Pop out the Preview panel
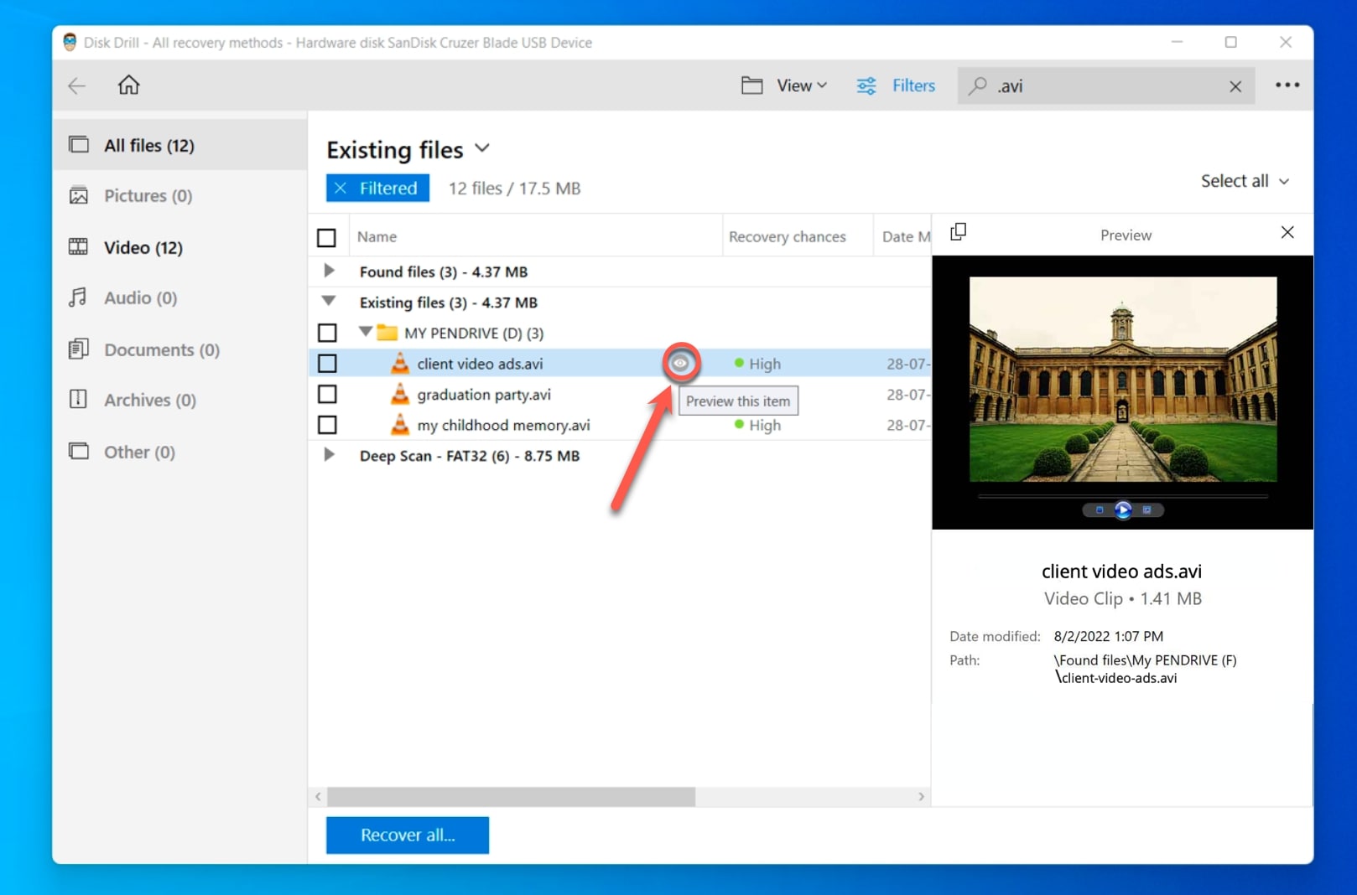This screenshot has width=1357, height=895. coord(959,232)
